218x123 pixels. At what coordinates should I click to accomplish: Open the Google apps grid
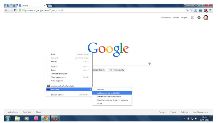pos(192,18)
